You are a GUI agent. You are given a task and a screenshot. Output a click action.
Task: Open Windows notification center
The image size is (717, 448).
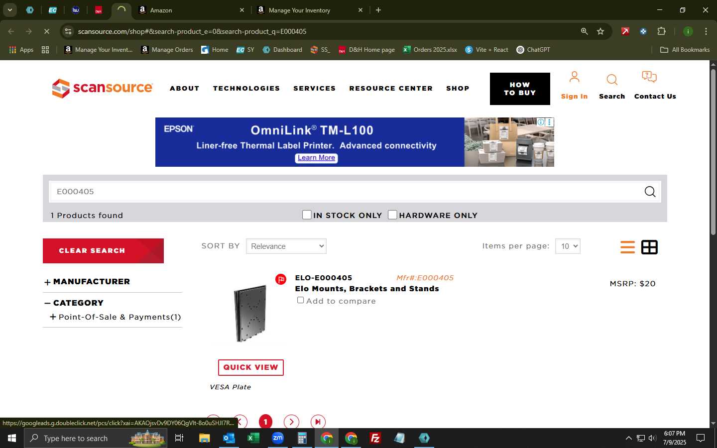click(701, 438)
